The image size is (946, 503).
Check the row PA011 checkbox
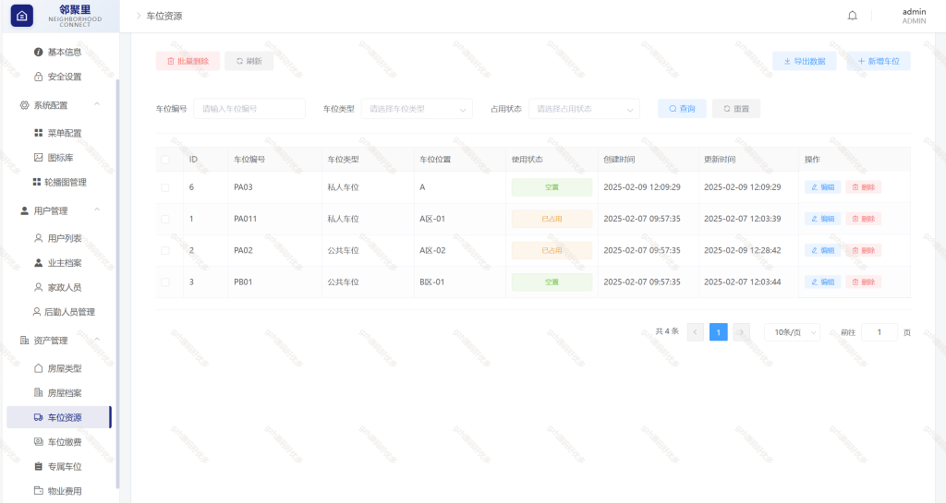(x=165, y=219)
